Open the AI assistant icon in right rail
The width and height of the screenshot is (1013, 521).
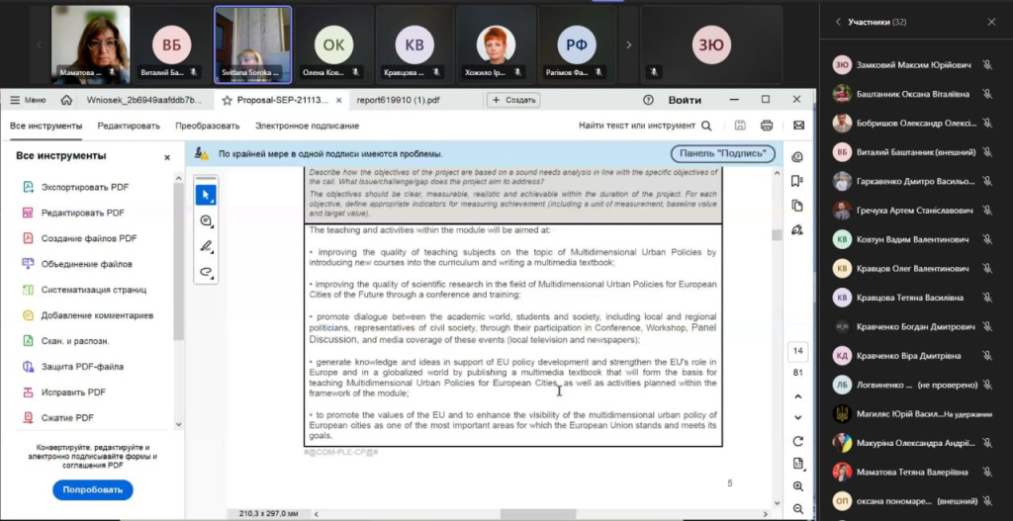[x=798, y=157]
